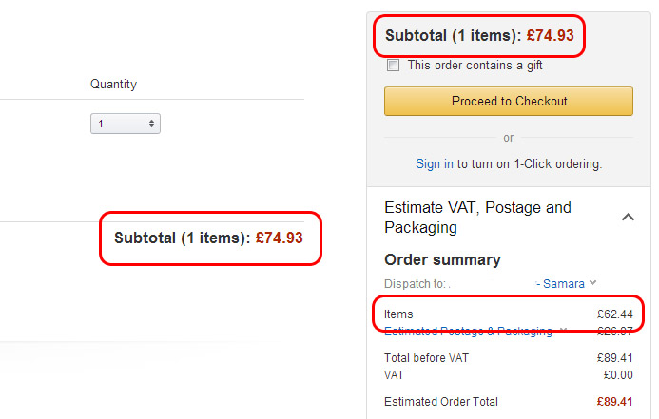Click the Estimated Order Total value £89.41
Viewport: 659px width, 419px height.
(614, 402)
